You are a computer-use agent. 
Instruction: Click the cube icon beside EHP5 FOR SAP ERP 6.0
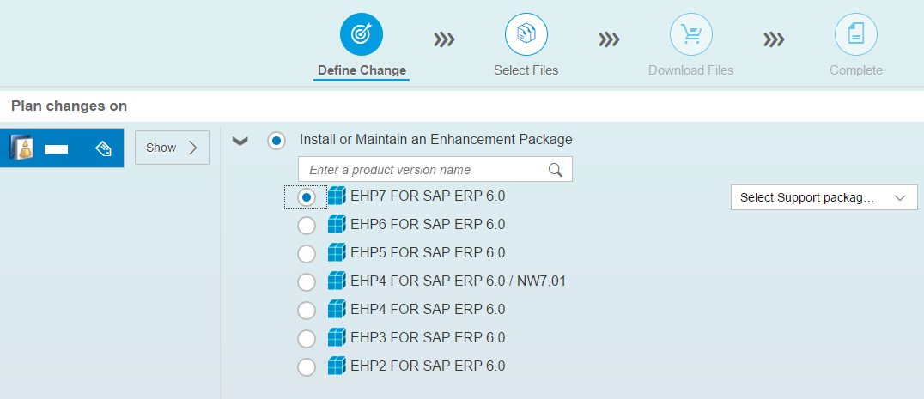click(337, 252)
